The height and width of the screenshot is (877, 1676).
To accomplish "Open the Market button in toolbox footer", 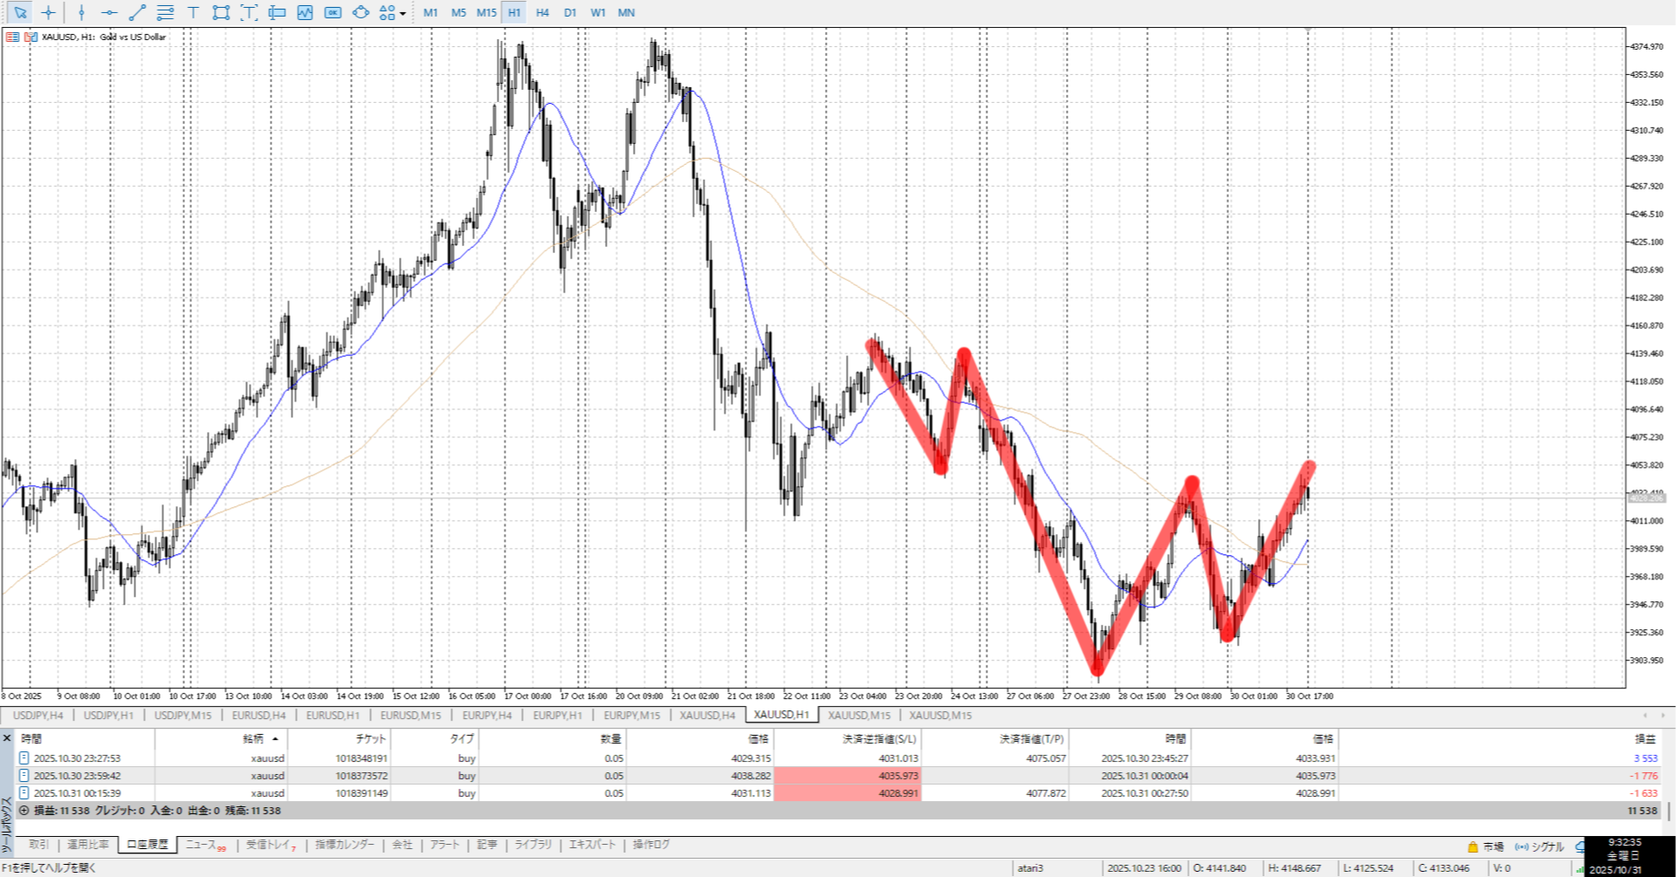I will (x=1486, y=846).
